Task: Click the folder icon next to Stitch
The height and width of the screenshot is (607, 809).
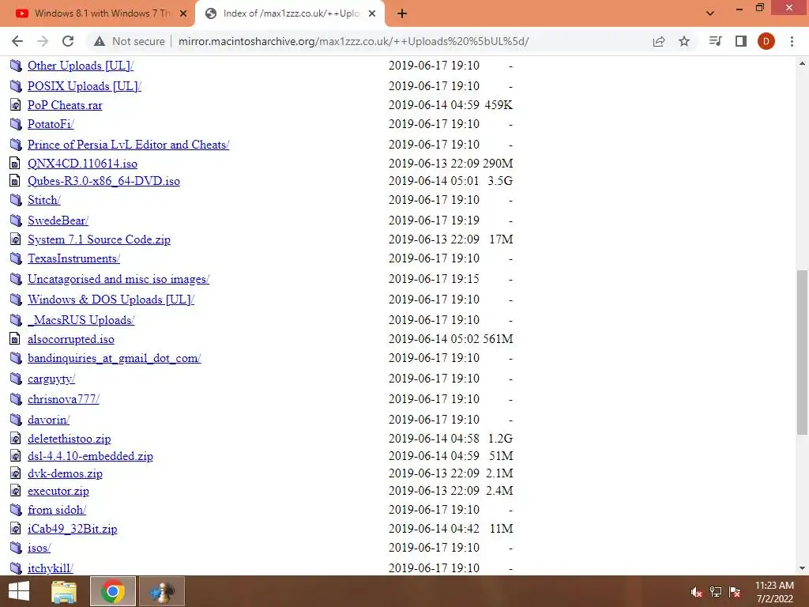Action: (16, 200)
